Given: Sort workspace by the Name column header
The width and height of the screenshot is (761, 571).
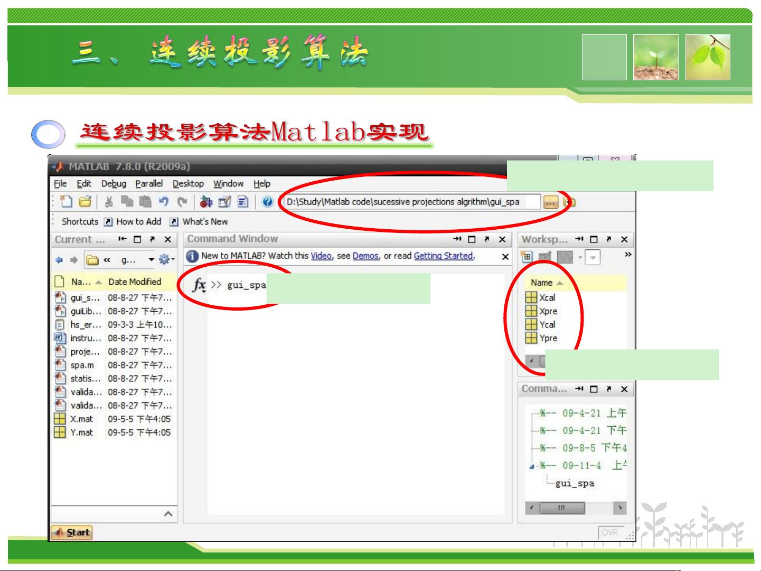Looking at the screenshot, I should click(x=542, y=283).
